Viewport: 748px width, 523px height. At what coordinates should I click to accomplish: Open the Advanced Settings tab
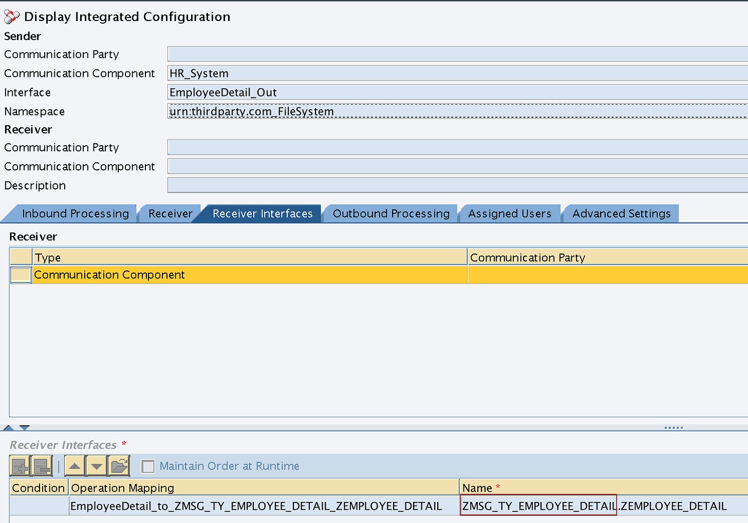coord(622,214)
